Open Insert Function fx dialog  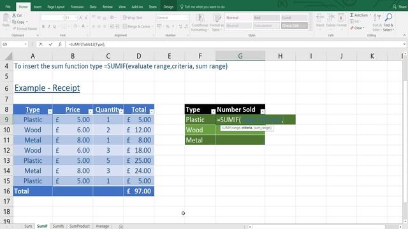click(60, 45)
